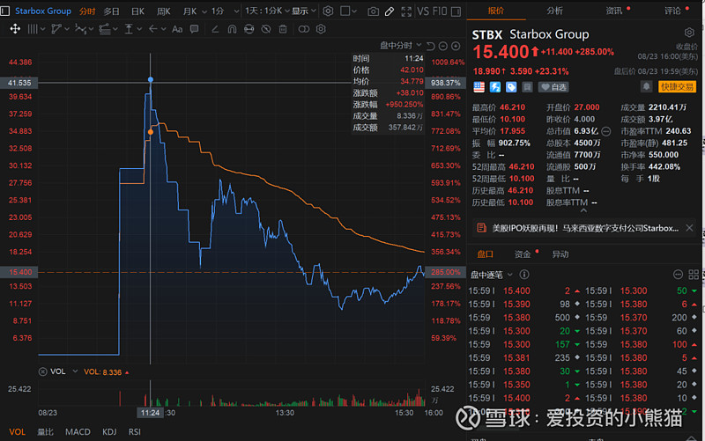This screenshot has width=705, height=441.
Task: Open the gray note icon beside tags
Action: pyautogui.click(x=527, y=87)
